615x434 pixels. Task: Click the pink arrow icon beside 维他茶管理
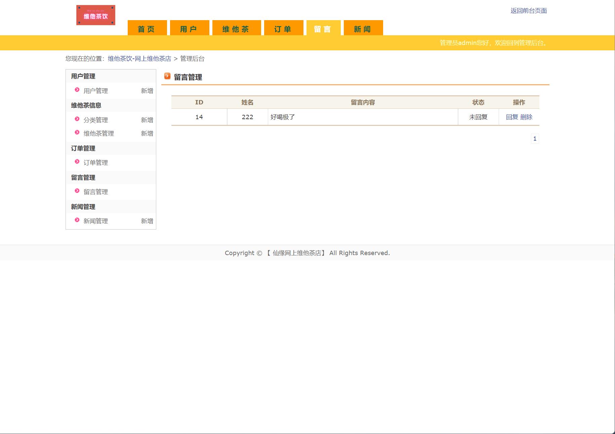[77, 133]
